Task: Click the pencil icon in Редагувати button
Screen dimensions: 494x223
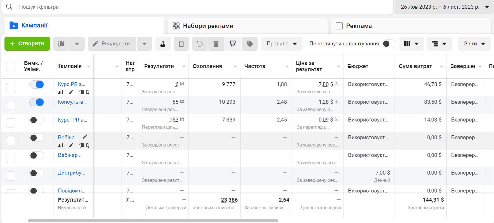Action: [95, 44]
